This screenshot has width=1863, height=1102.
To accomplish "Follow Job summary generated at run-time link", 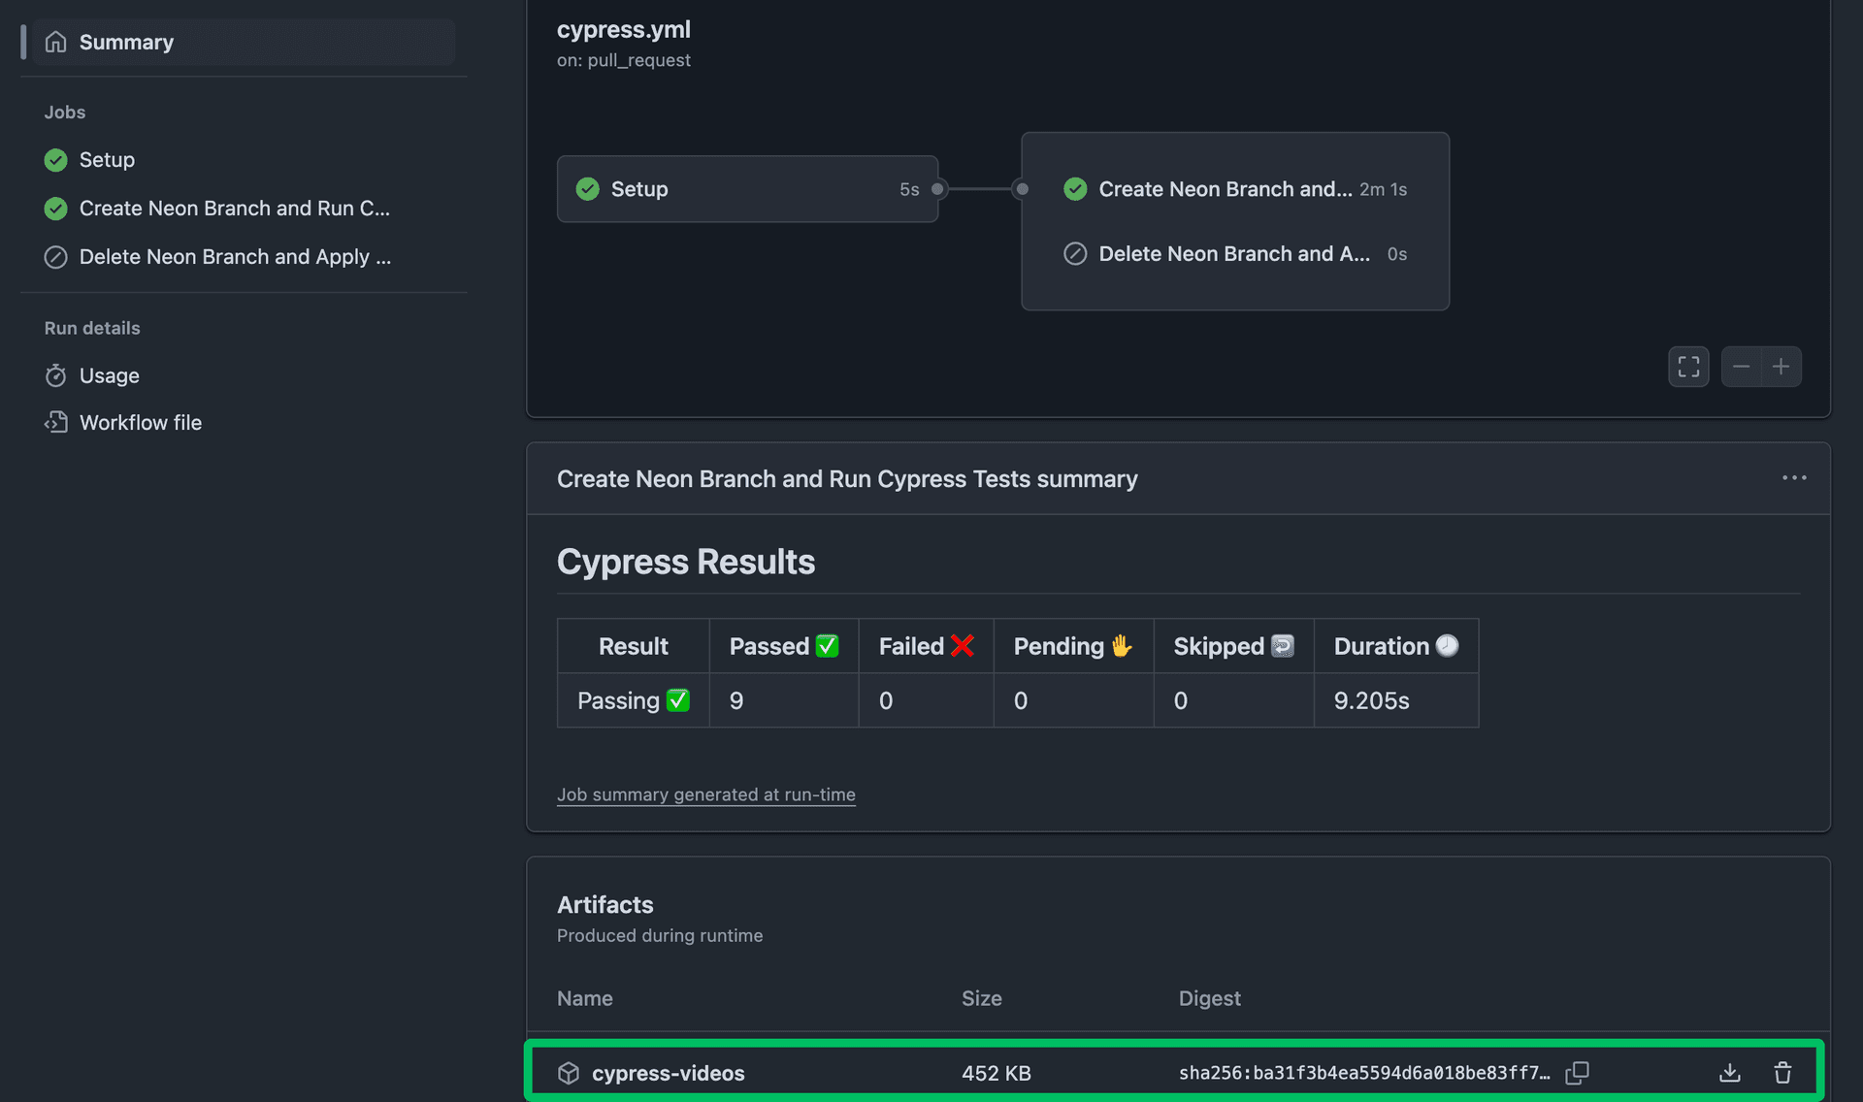I will click(705, 794).
